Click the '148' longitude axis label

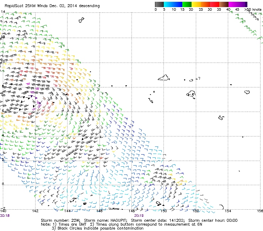click(x=131, y=211)
